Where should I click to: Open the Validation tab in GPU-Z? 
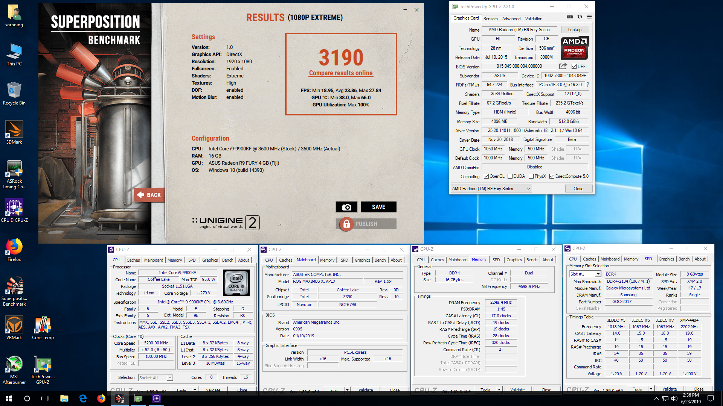point(534,19)
